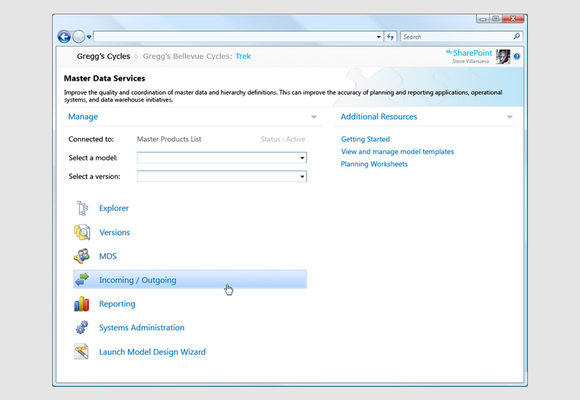Open the blue help question mark icon
This screenshot has width=580, height=400.
pos(516,56)
